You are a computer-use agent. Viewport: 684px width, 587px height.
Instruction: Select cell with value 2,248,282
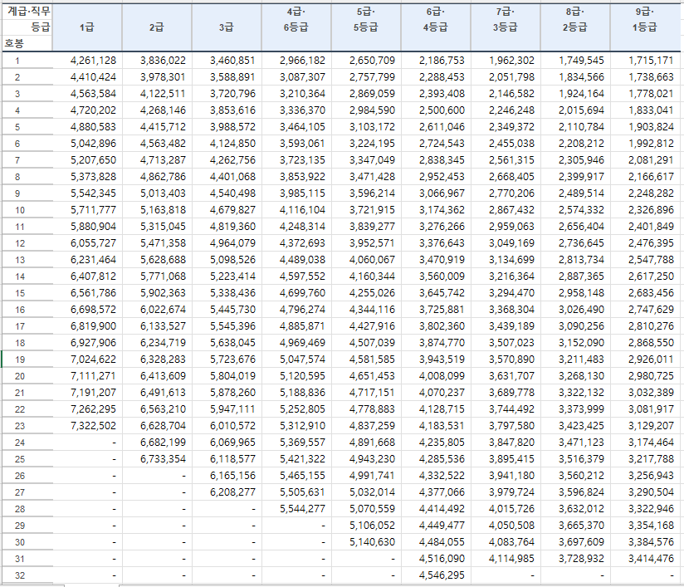646,193
